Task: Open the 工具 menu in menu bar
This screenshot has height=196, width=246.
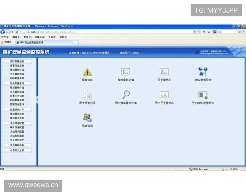Action: tap(52, 37)
